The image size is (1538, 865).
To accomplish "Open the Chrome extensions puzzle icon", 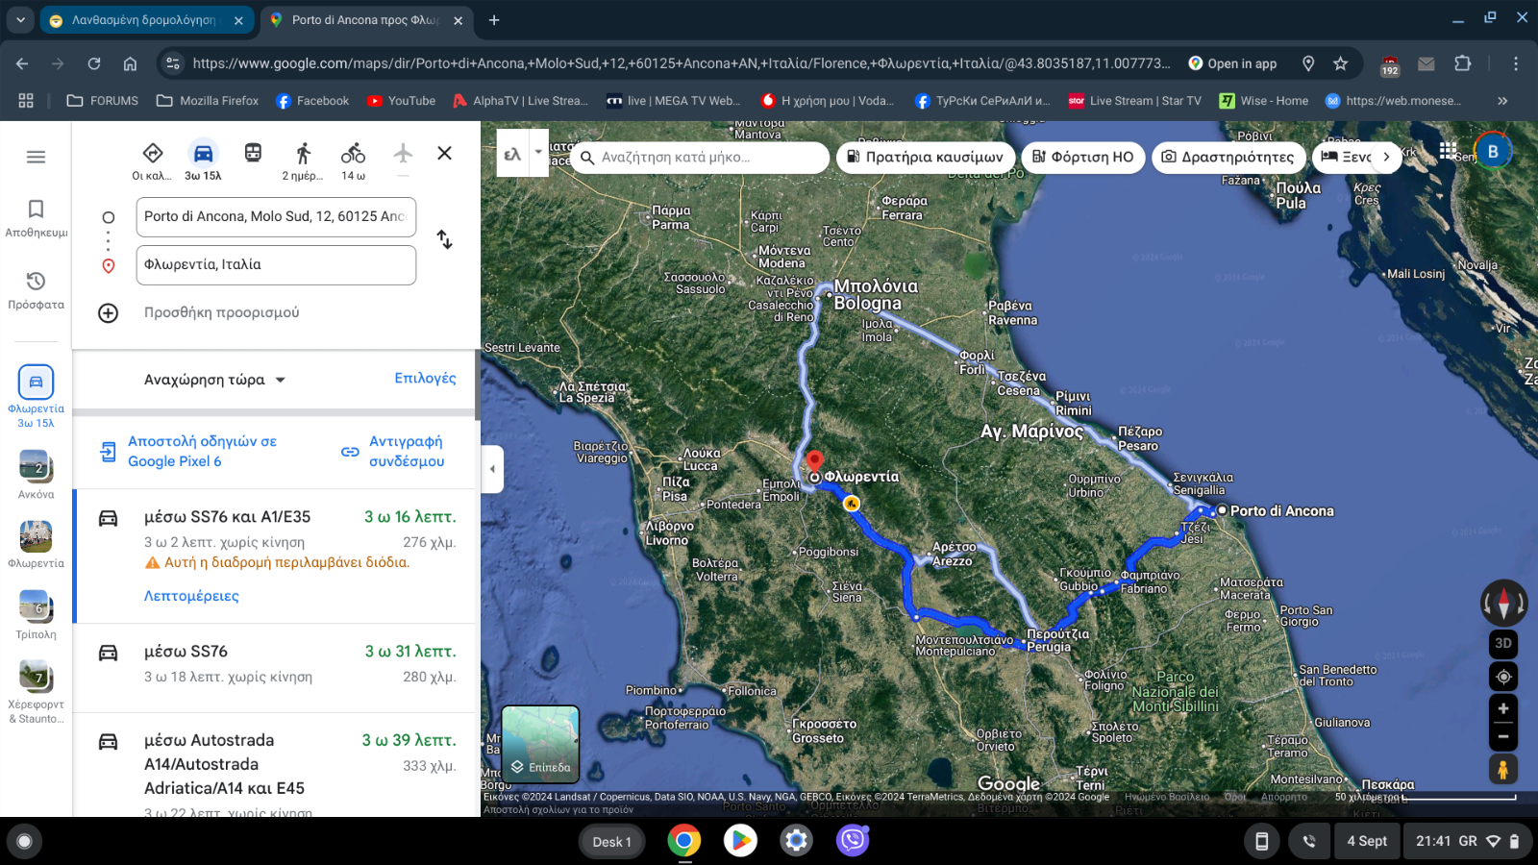I will point(1463,63).
